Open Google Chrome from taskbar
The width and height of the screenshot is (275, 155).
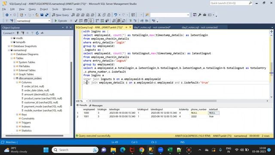click(x=141, y=150)
